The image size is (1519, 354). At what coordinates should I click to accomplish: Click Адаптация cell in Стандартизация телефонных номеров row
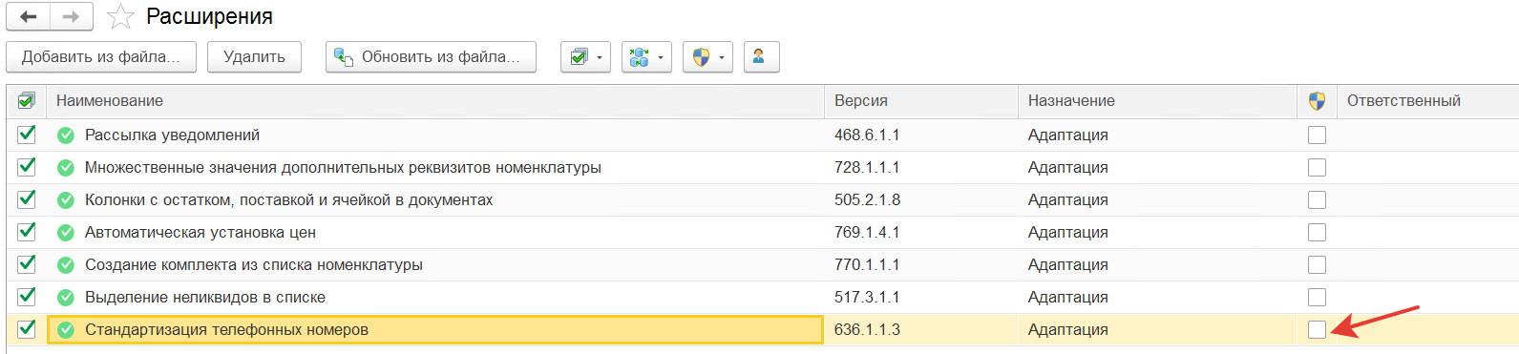click(x=1067, y=330)
